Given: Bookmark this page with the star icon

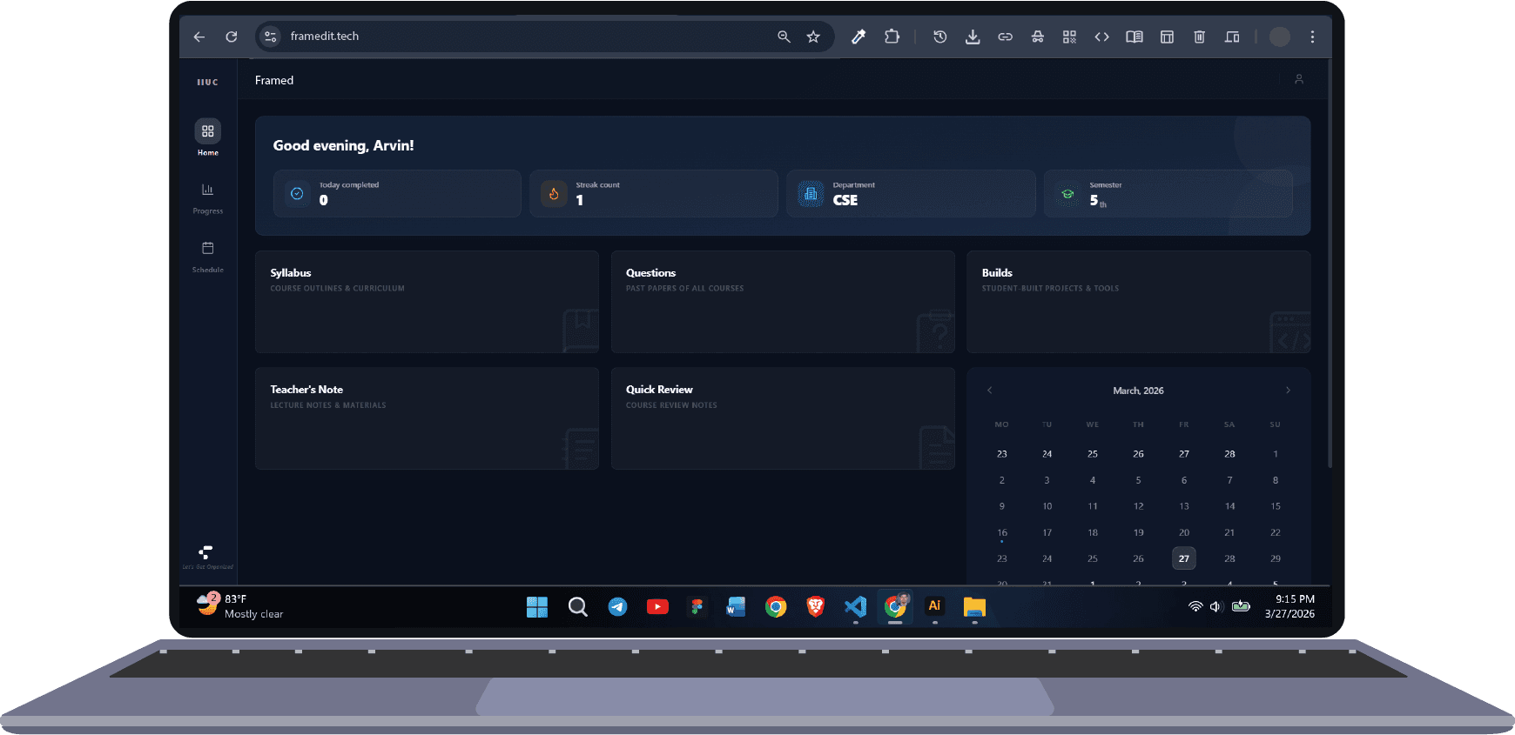Looking at the screenshot, I should (x=813, y=37).
